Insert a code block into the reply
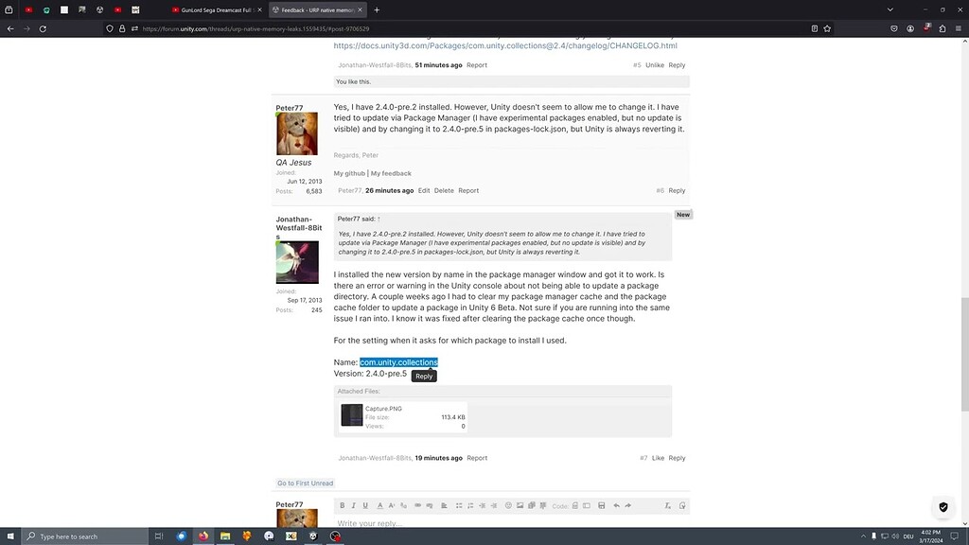This screenshot has width=969, height=545. pos(577,505)
